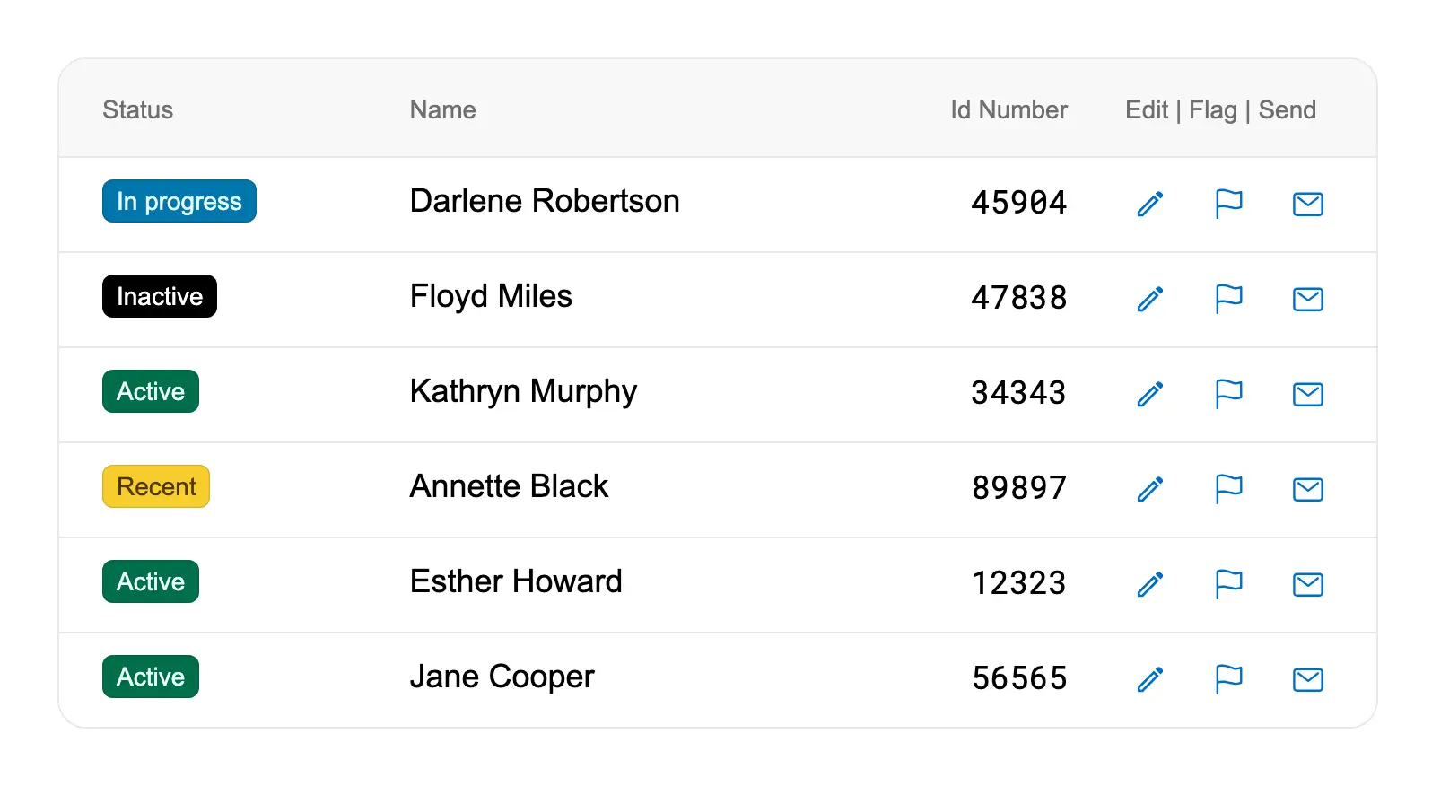The height and width of the screenshot is (786, 1432).
Task: Select the name Darlene Robertson
Action: 545,201
